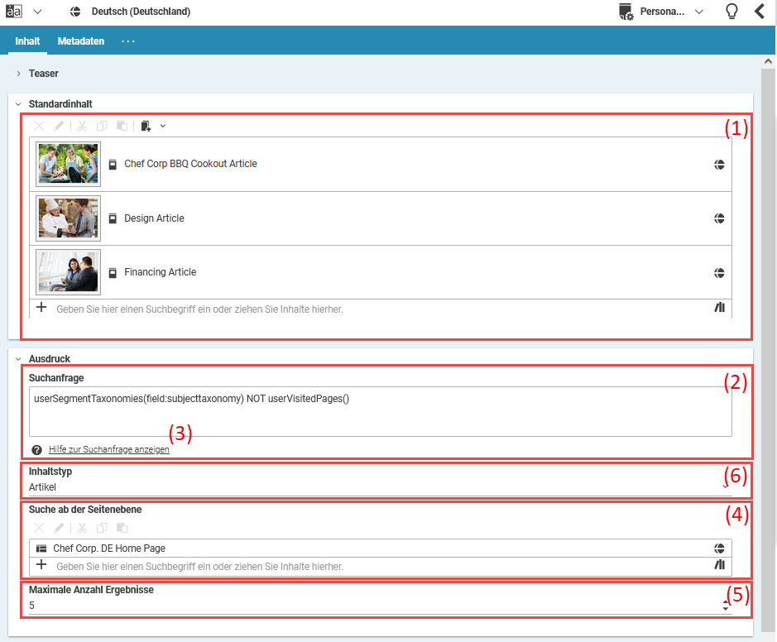
Task: Select the Chef Corp BBQ Cookout Article thumbnail
Action: point(68,164)
